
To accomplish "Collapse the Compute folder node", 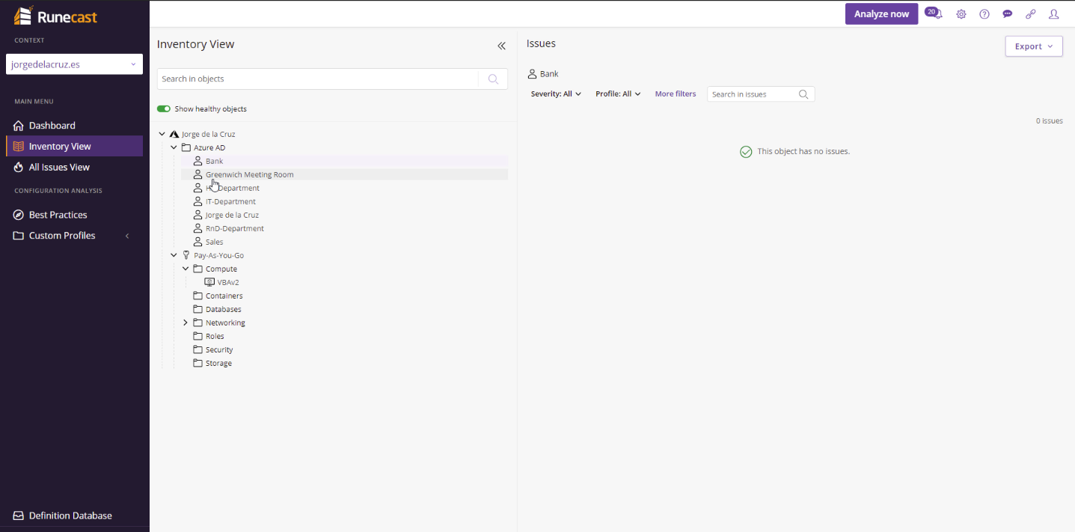I will (186, 269).
